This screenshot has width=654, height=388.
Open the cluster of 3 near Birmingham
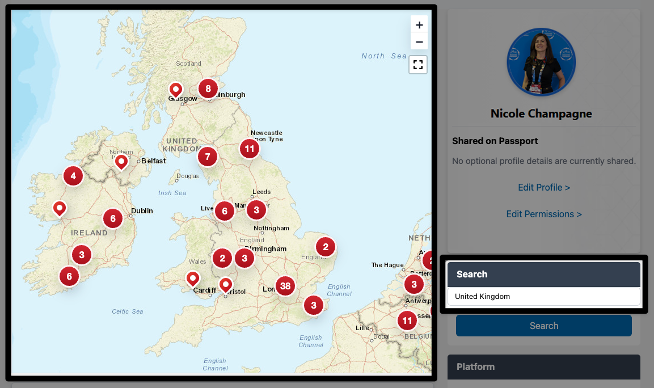point(244,258)
